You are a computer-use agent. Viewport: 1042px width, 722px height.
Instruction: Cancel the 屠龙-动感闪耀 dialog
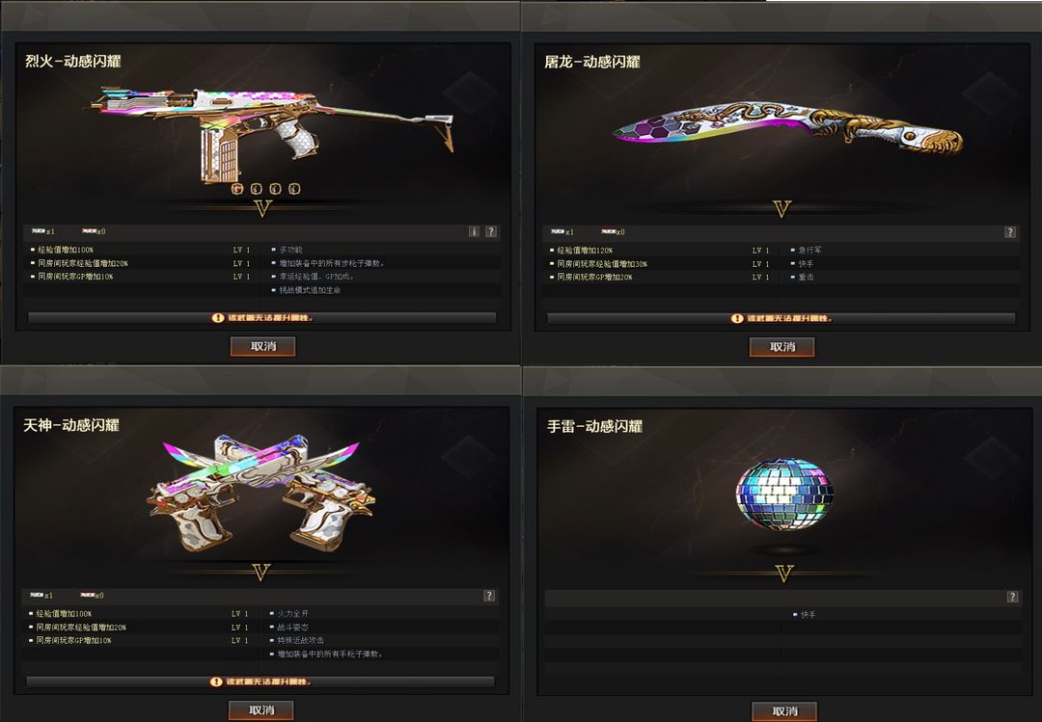(x=782, y=347)
